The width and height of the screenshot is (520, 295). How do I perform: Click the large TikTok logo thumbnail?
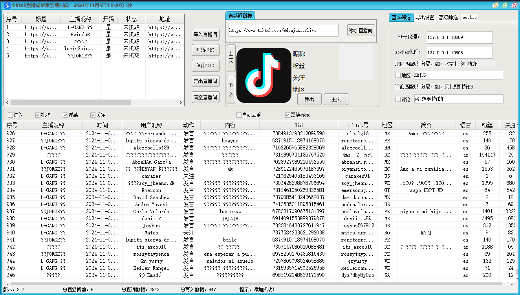pos(264,76)
